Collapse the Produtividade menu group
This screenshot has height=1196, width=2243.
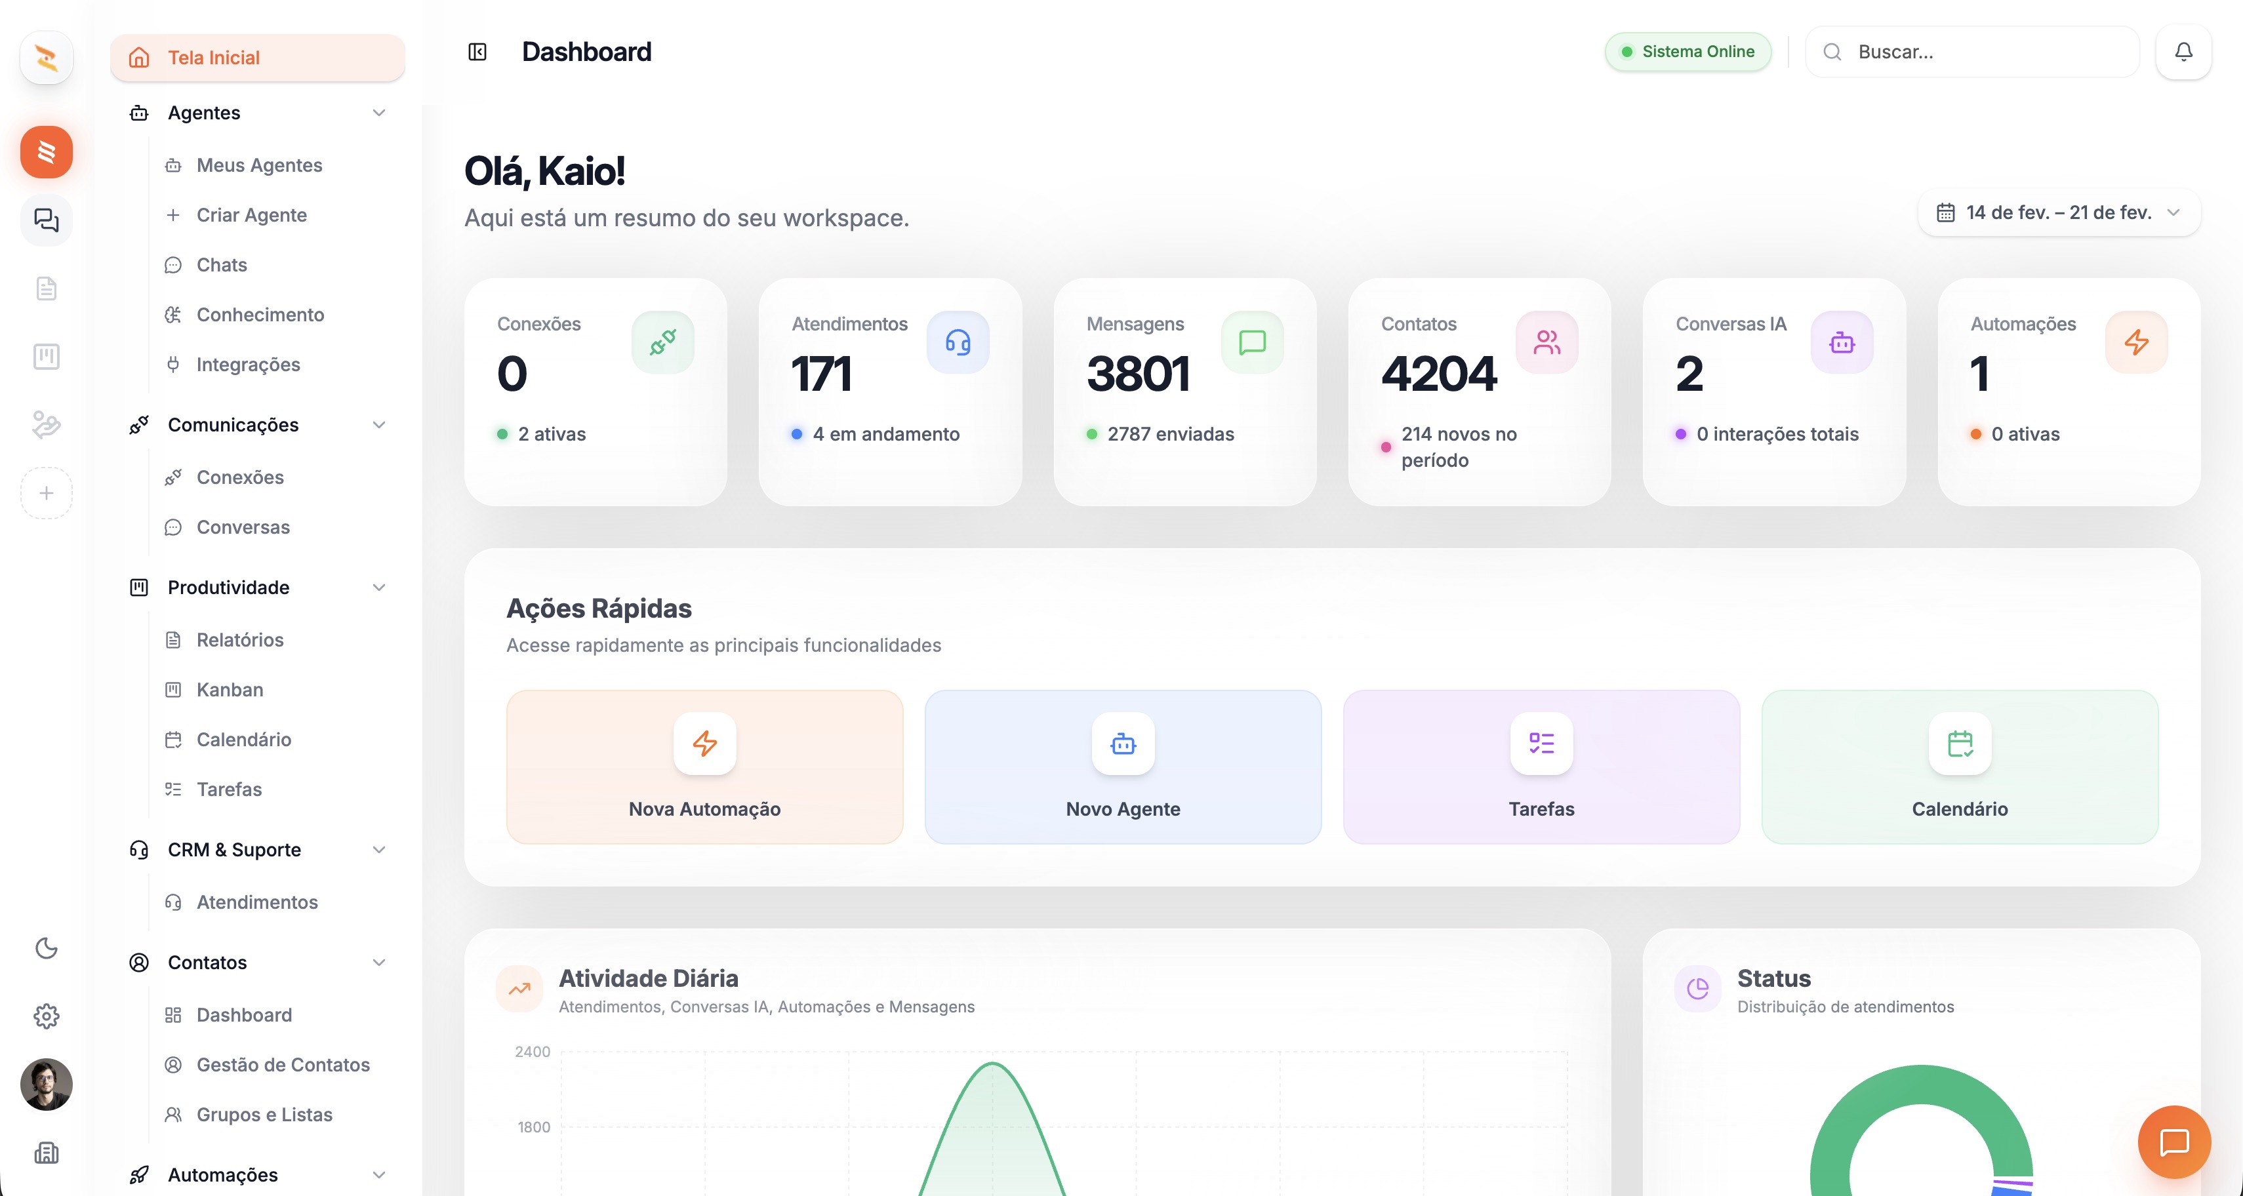(x=379, y=588)
